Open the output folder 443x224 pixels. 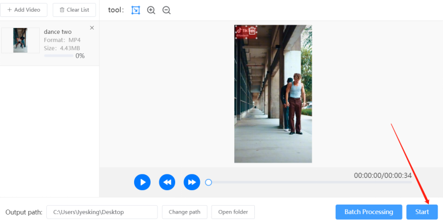pos(233,212)
